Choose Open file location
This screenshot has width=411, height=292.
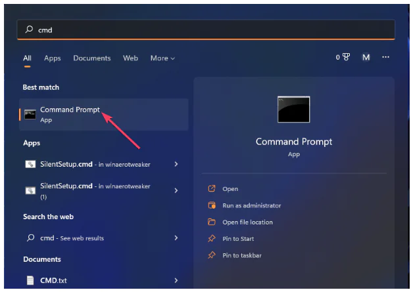click(248, 222)
